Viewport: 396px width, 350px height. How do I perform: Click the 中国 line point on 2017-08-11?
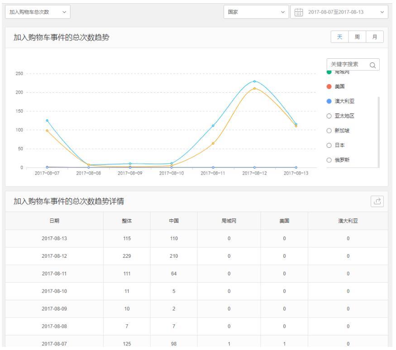coord(213,143)
